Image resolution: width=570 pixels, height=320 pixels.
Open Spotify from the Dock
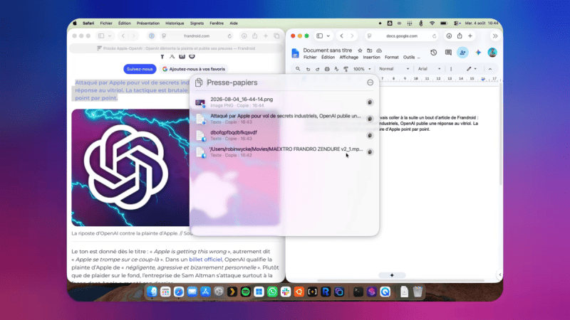coord(245,292)
